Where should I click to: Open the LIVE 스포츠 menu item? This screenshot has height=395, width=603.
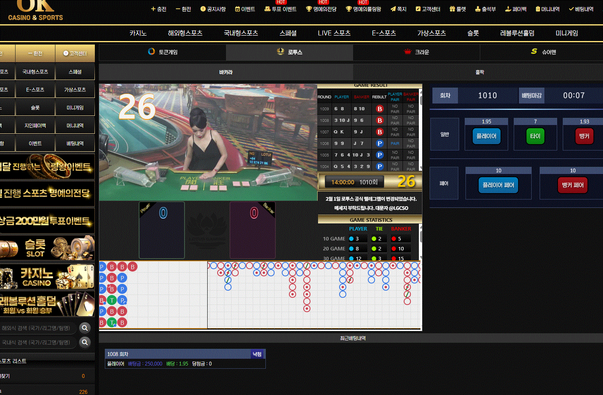[334, 33]
